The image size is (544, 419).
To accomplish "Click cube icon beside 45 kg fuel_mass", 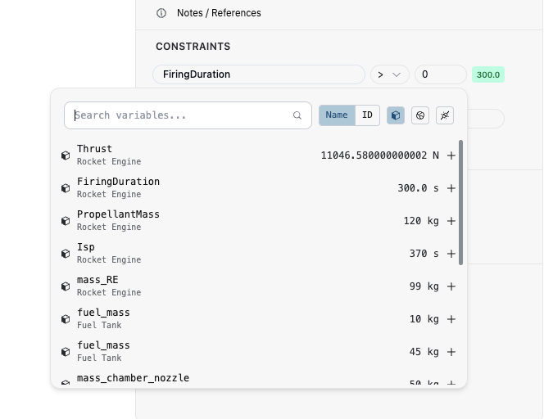I will coord(66,352).
